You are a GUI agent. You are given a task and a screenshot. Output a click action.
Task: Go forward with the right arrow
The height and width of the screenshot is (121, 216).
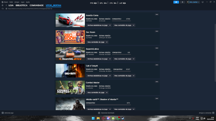pos(6,5)
